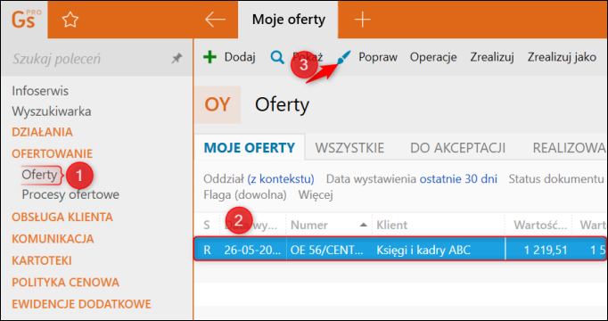Sort by the Wartość column header
The image size is (608, 321).
(x=539, y=225)
